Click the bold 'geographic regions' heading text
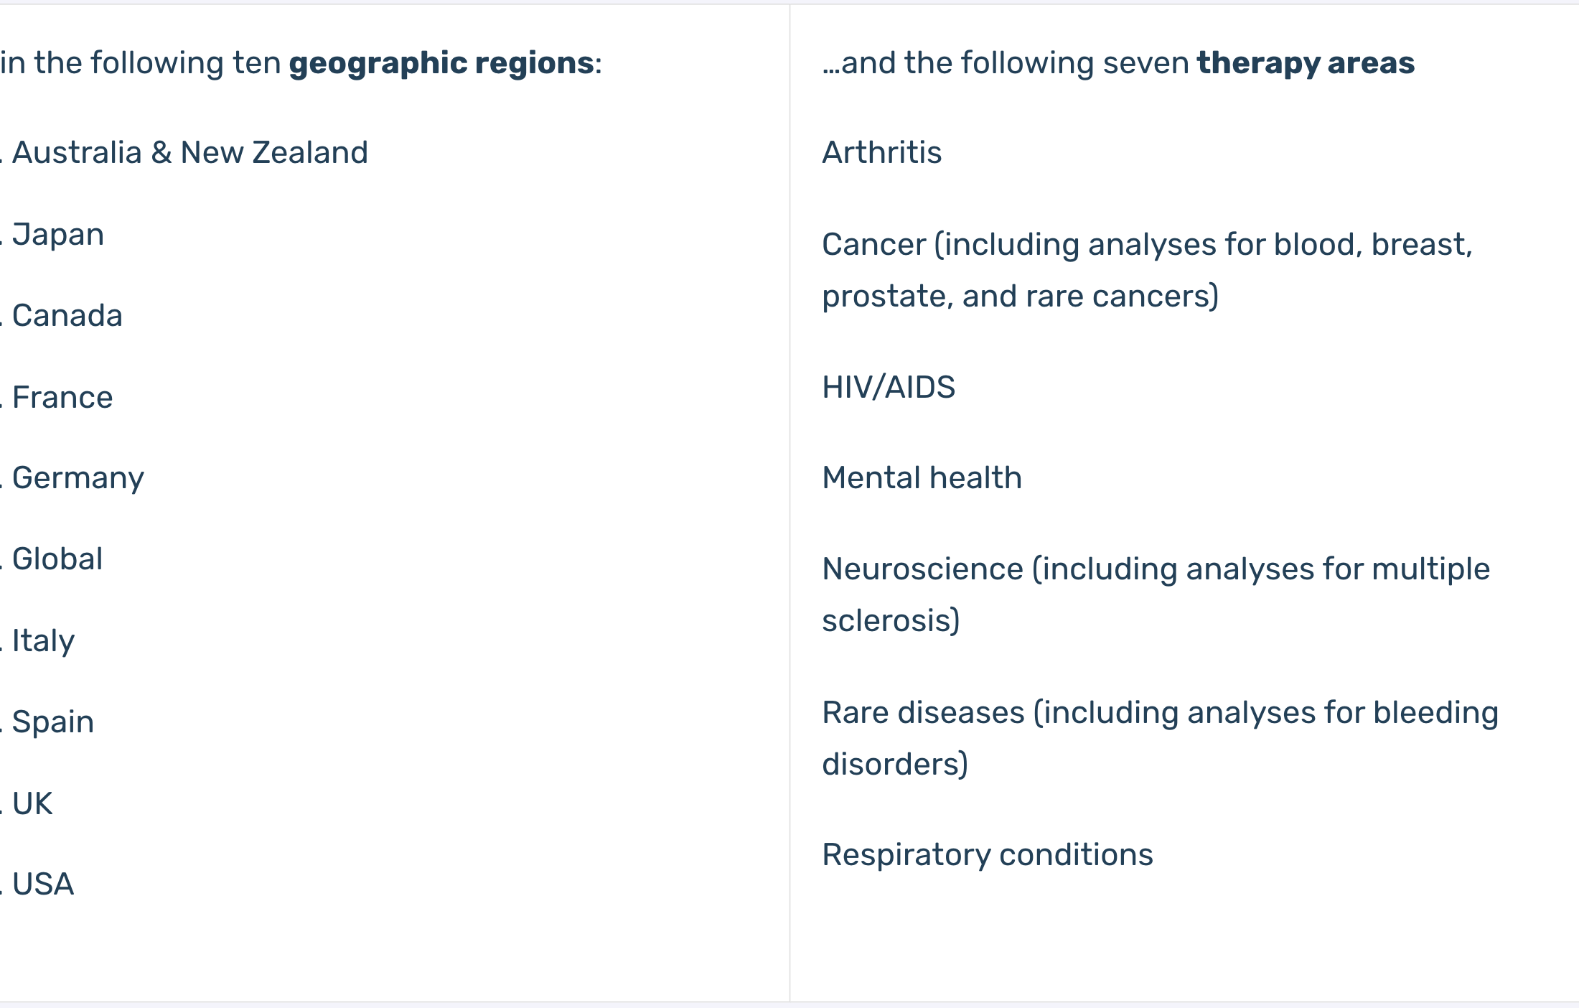 point(441,63)
